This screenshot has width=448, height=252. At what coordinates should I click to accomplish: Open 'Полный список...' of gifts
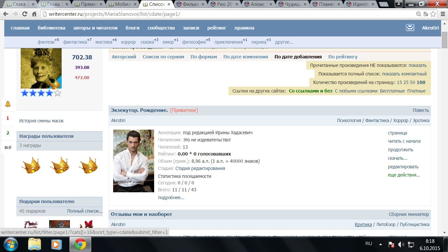point(85,211)
